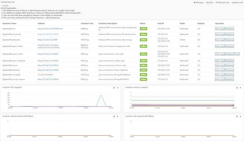Click online status badge for bigdata188_mongodb
The image size is (244, 141).
tap(143, 75)
